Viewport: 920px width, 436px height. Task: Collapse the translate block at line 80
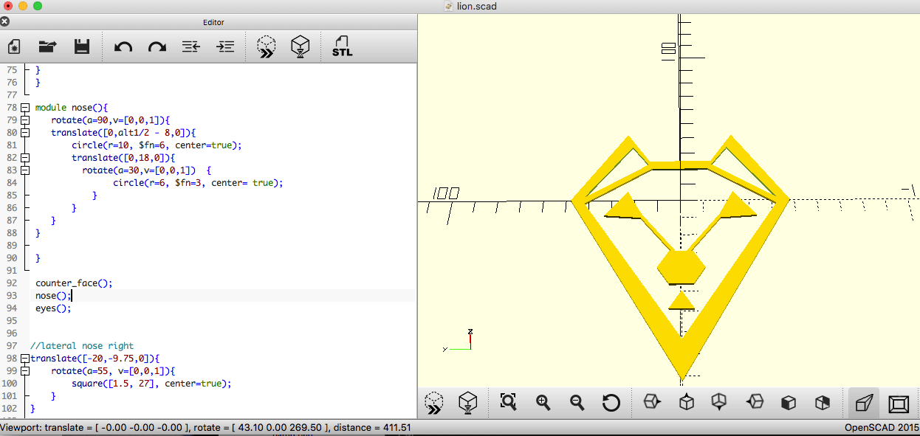pyautogui.click(x=25, y=133)
